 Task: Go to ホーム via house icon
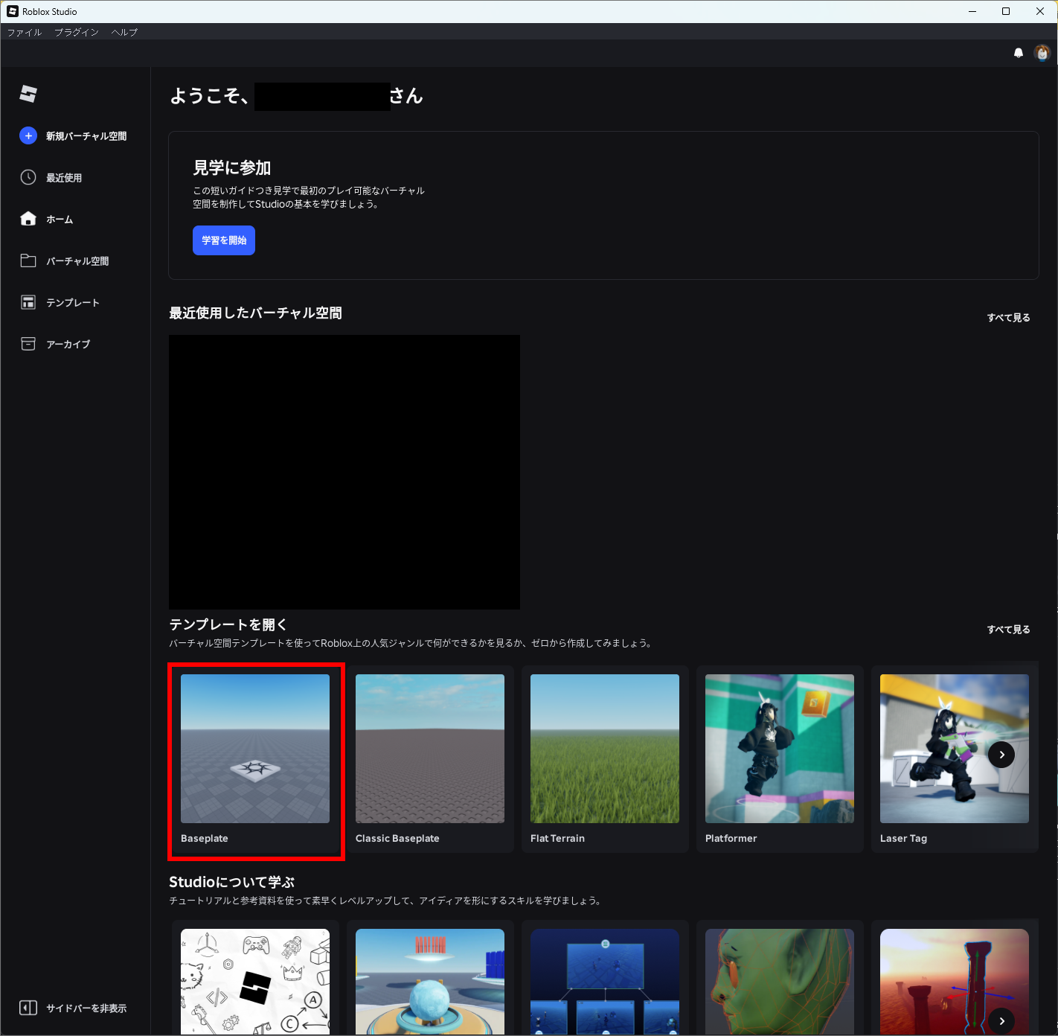point(28,219)
